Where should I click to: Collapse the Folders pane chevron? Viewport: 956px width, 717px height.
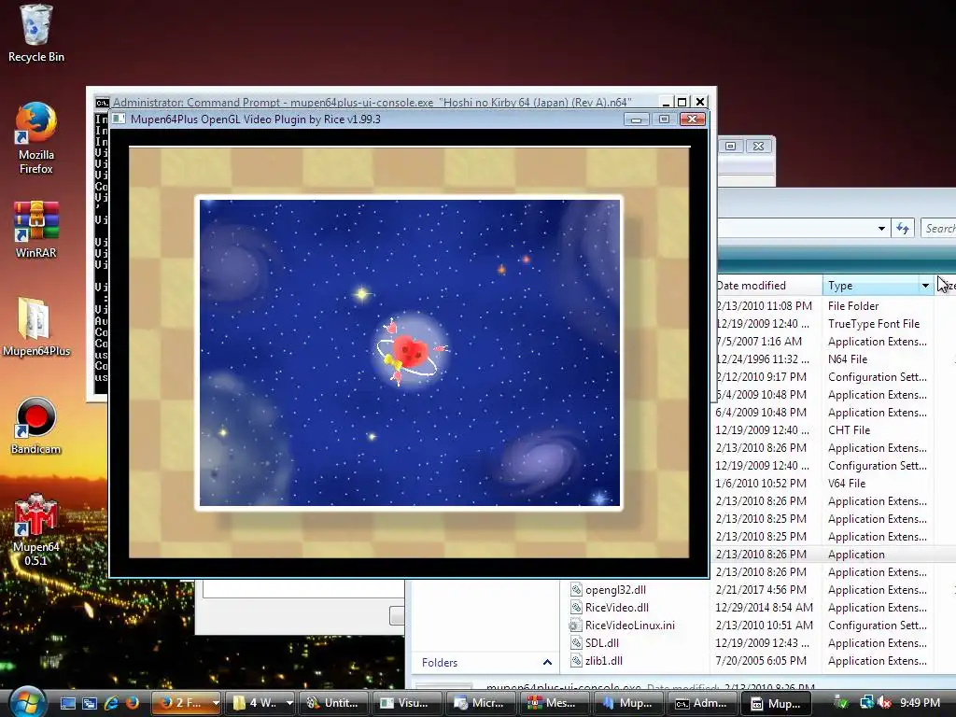(547, 662)
